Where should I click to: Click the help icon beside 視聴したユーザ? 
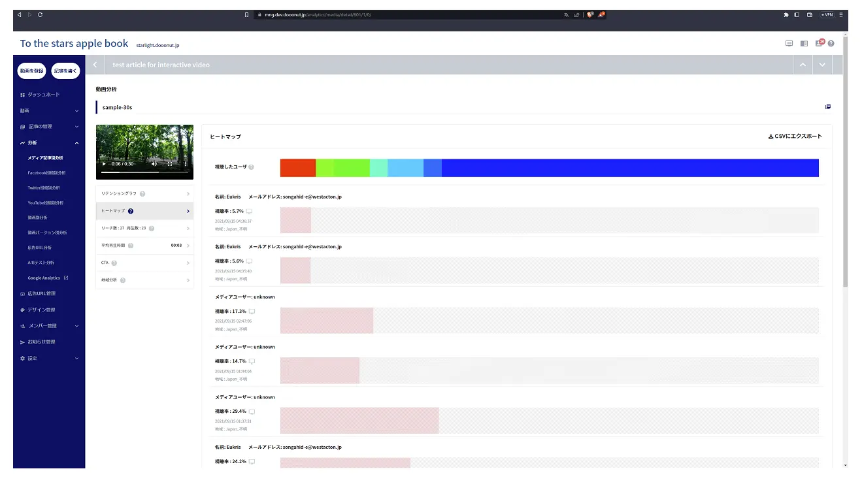[252, 167]
